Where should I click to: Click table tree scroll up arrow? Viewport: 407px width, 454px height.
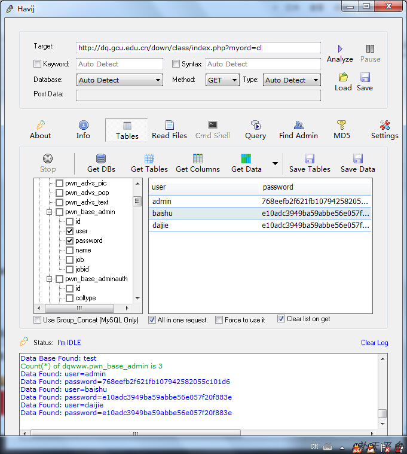(137, 183)
